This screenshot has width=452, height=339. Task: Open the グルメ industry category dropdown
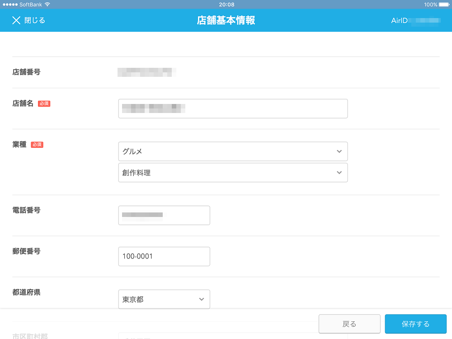click(x=233, y=151)
